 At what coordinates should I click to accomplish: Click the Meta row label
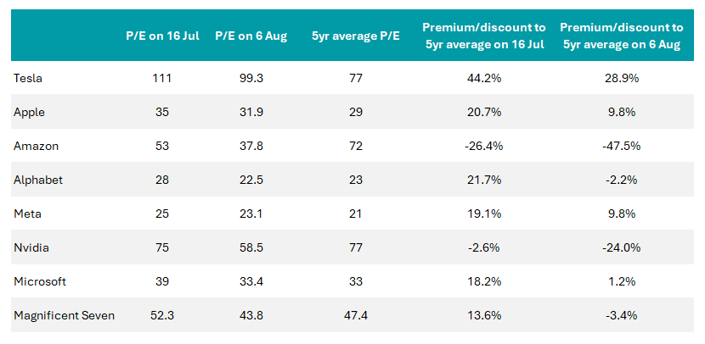27,214
